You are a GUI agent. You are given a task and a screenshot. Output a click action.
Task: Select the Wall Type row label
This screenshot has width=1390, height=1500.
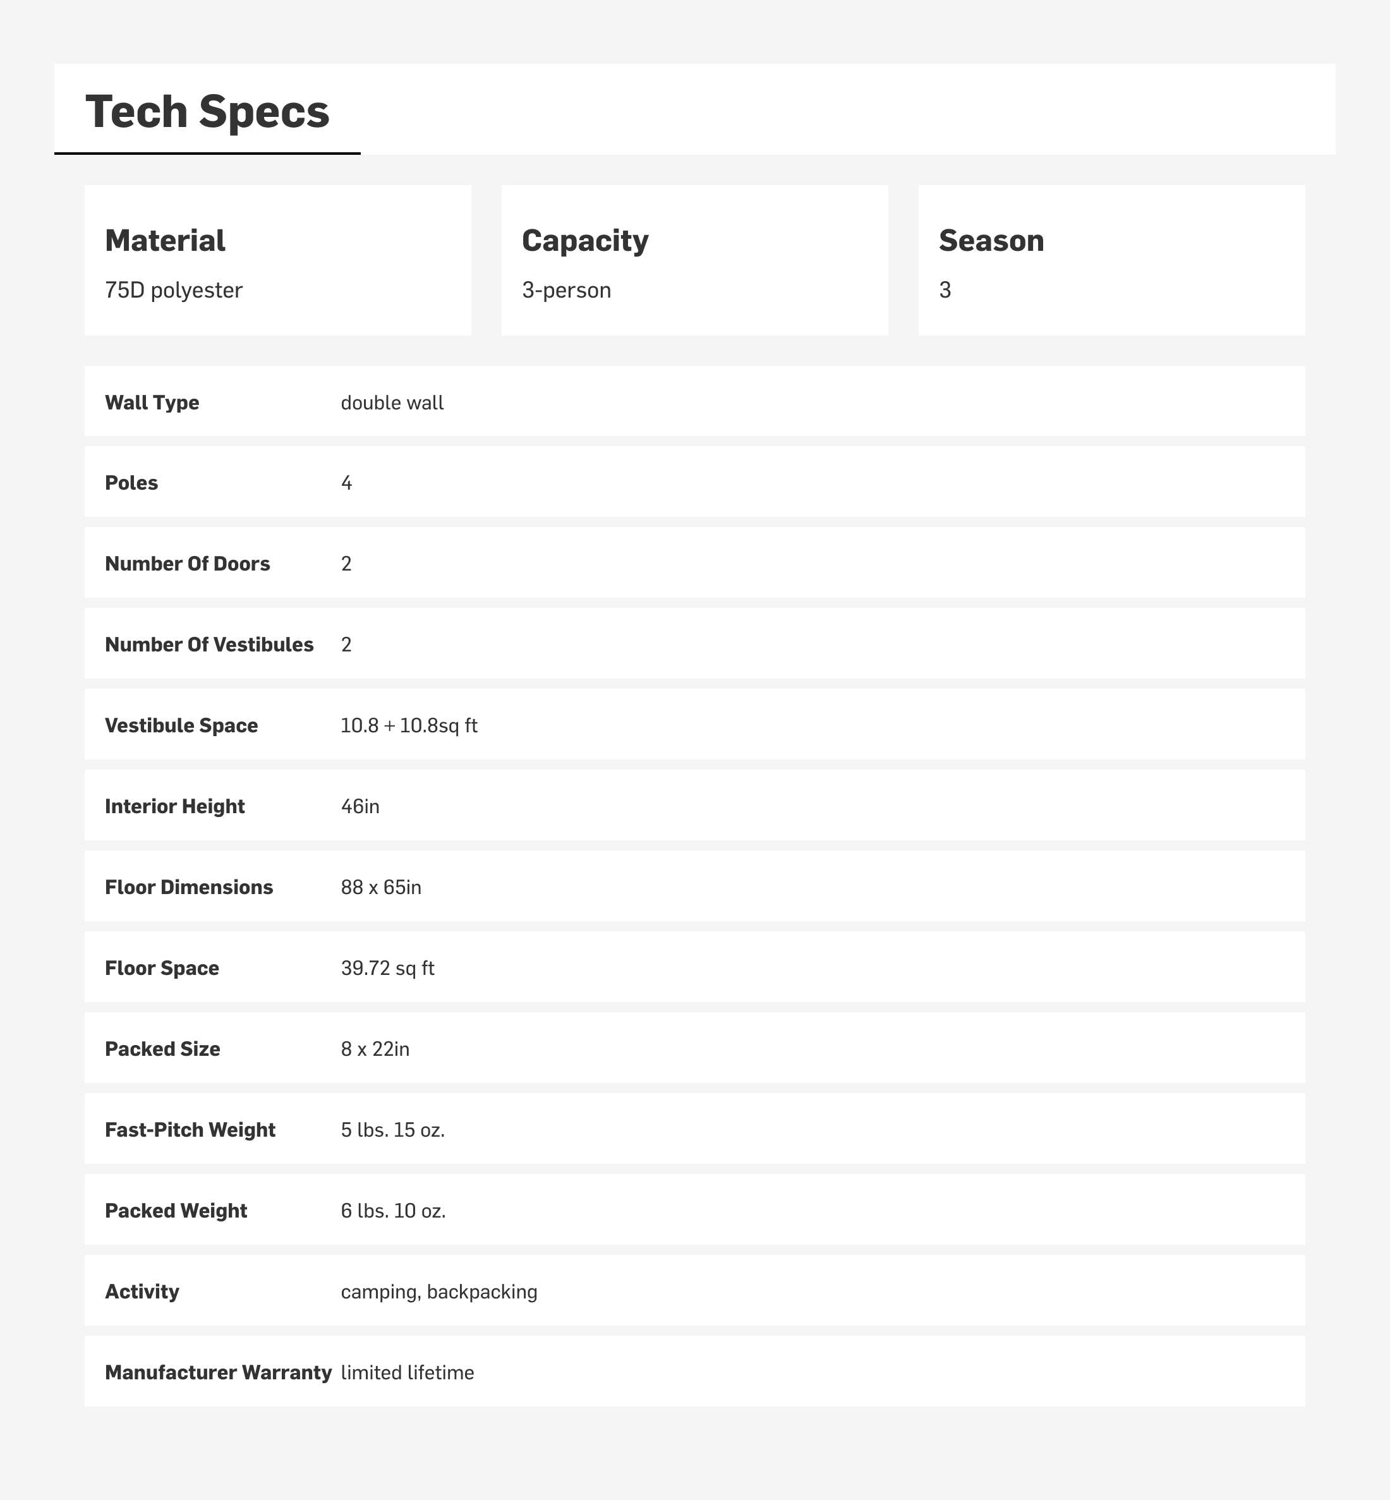152,402
